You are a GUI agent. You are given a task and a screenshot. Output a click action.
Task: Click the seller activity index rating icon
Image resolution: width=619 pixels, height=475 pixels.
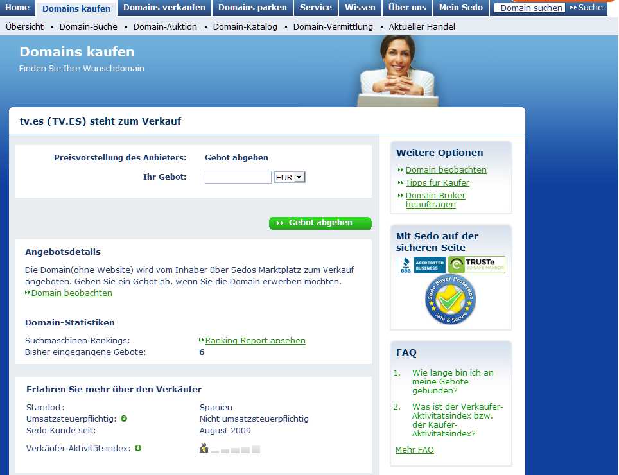(230, 448)
